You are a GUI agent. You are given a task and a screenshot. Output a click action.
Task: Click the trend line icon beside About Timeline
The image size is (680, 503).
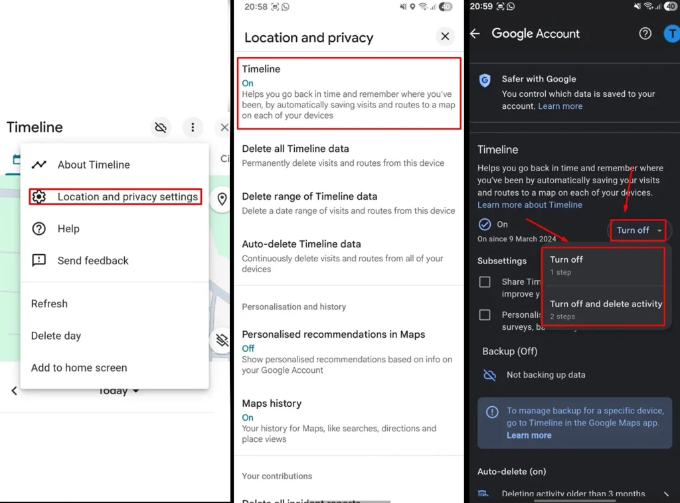coord(39,165)
